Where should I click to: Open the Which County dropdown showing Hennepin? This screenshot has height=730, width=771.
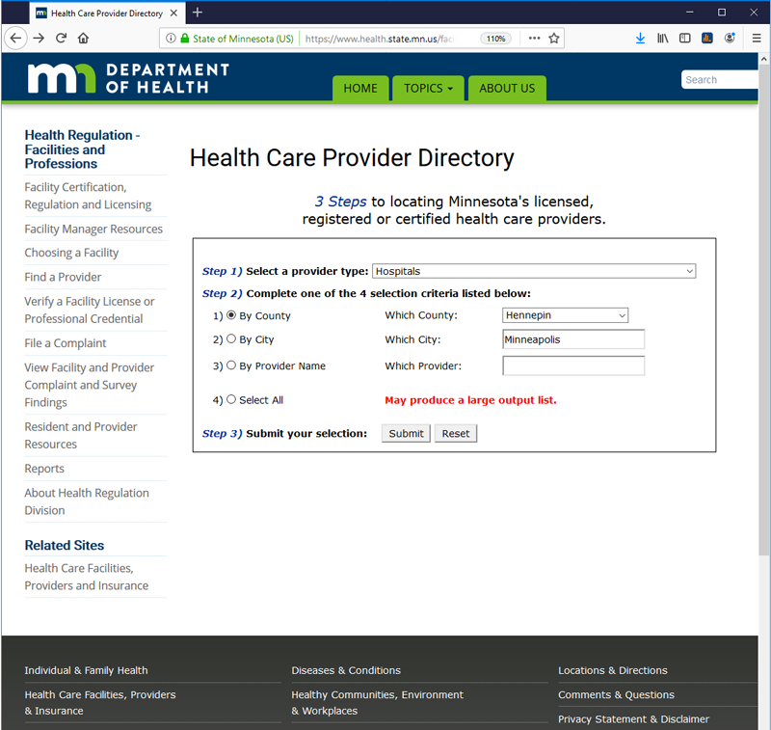click(565, 315)
